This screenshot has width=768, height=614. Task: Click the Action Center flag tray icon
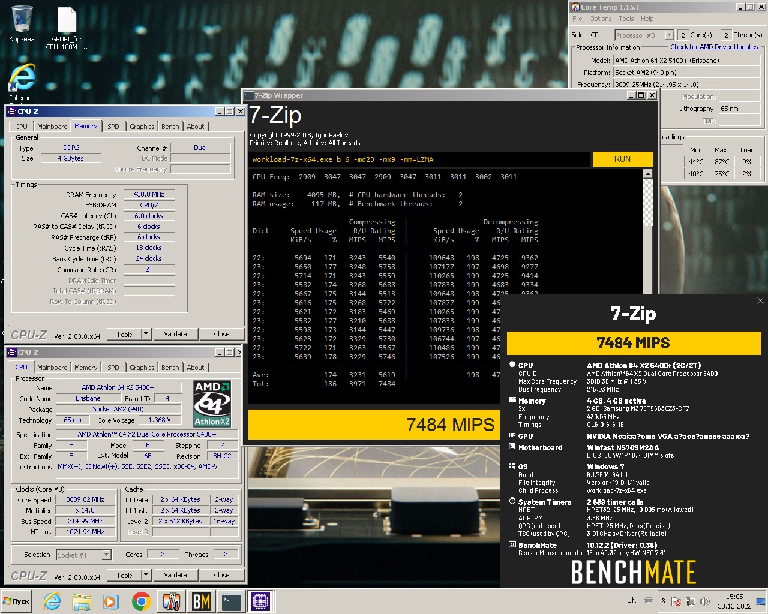tap(676, 601)
